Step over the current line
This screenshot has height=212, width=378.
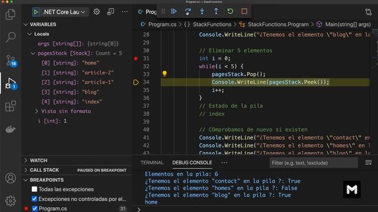(188, 11)
